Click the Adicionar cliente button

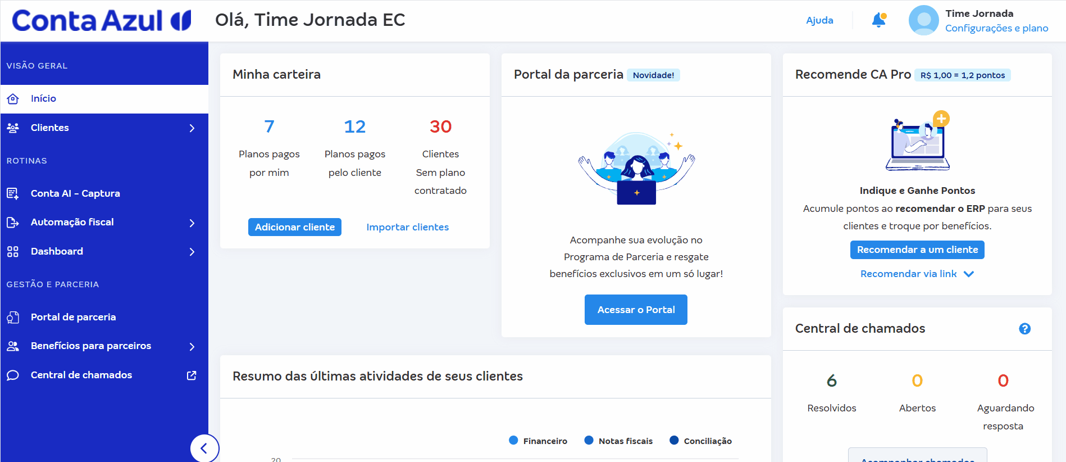[295, 227]
